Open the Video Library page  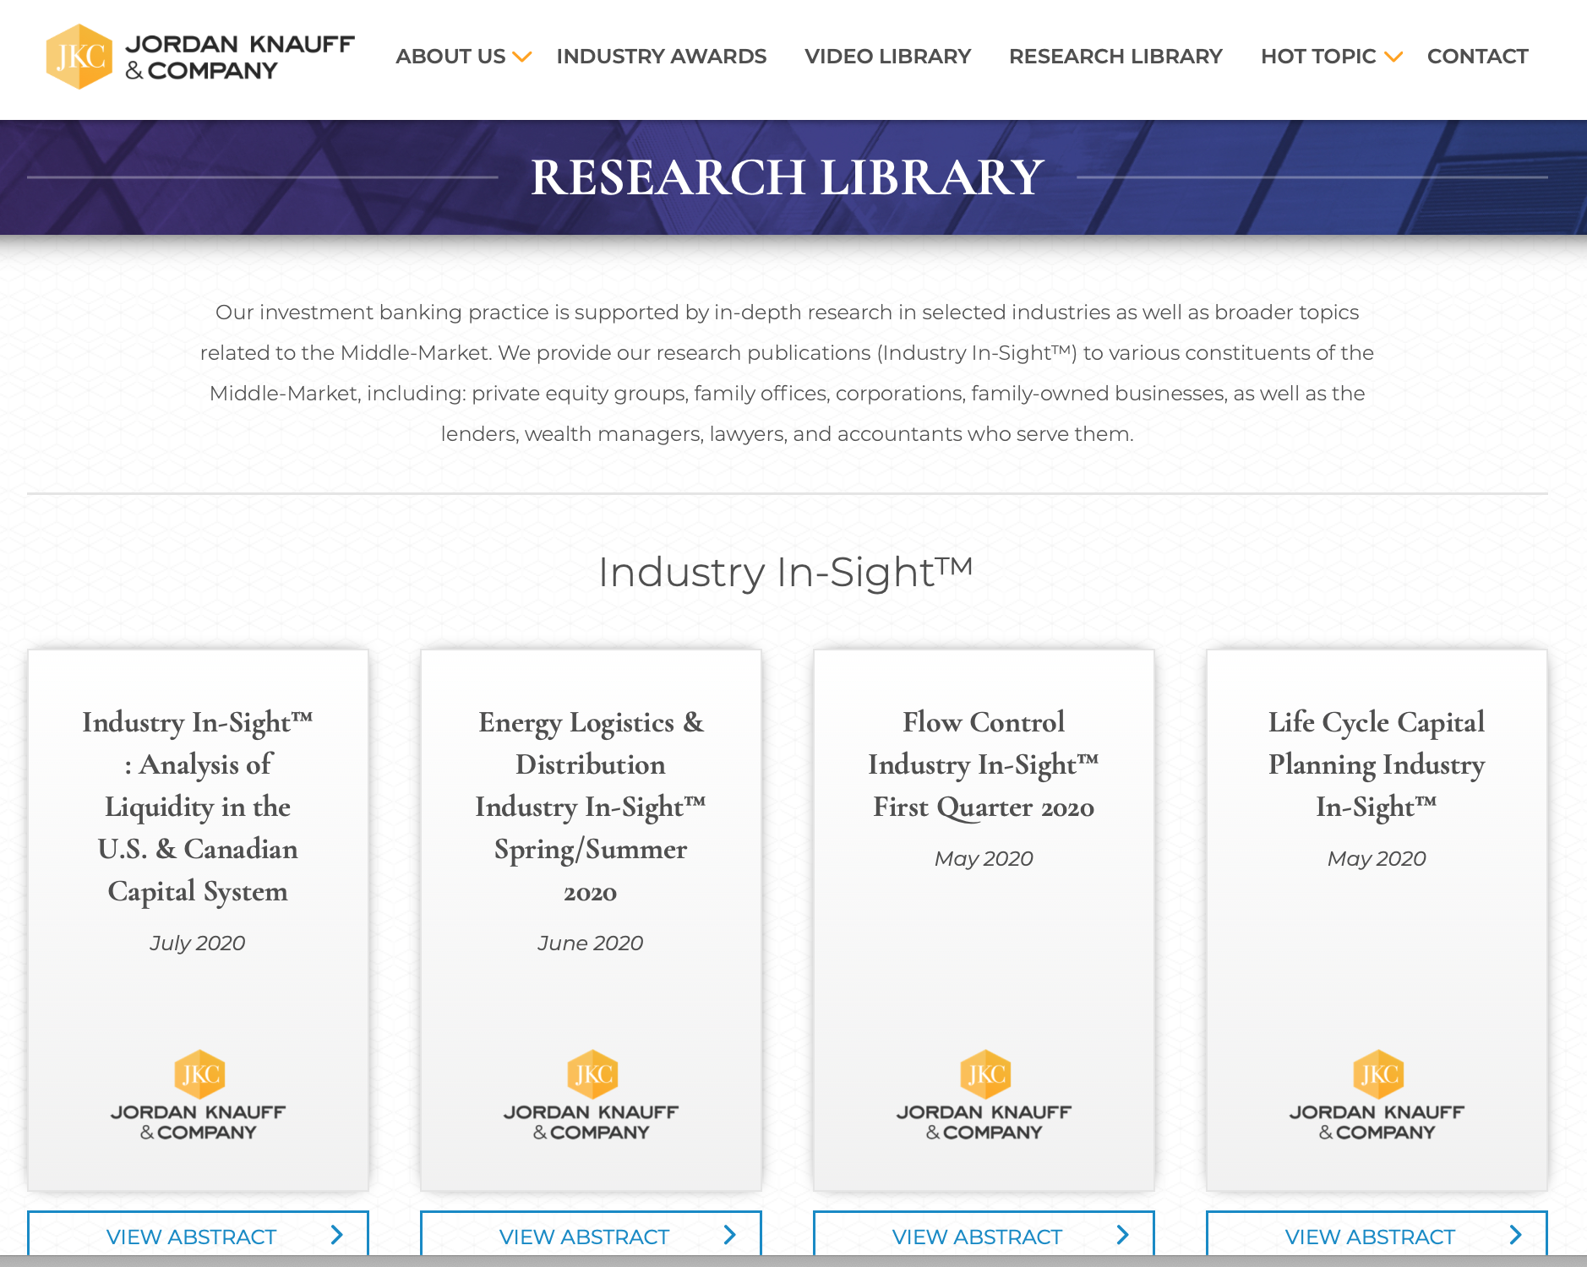pyautogui.click(x=888, y=57)
